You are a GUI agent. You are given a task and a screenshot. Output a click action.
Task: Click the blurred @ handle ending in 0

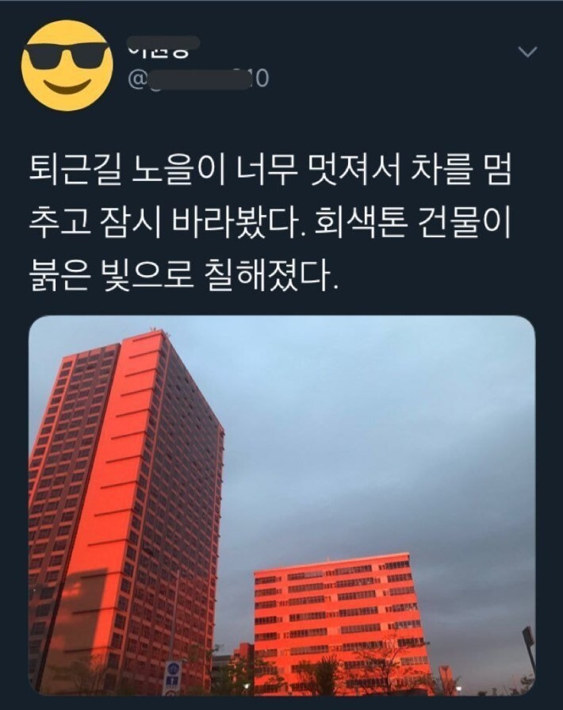[198, 79]
